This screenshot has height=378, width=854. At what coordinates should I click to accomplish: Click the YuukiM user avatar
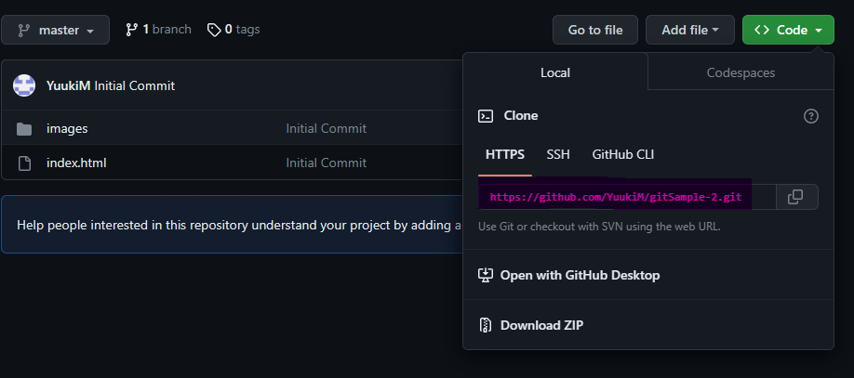tap(24, 85)
